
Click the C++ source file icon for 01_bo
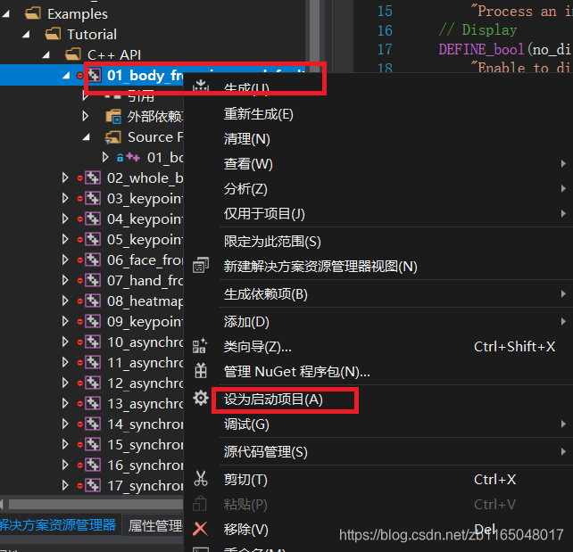[x=133, y=157]
